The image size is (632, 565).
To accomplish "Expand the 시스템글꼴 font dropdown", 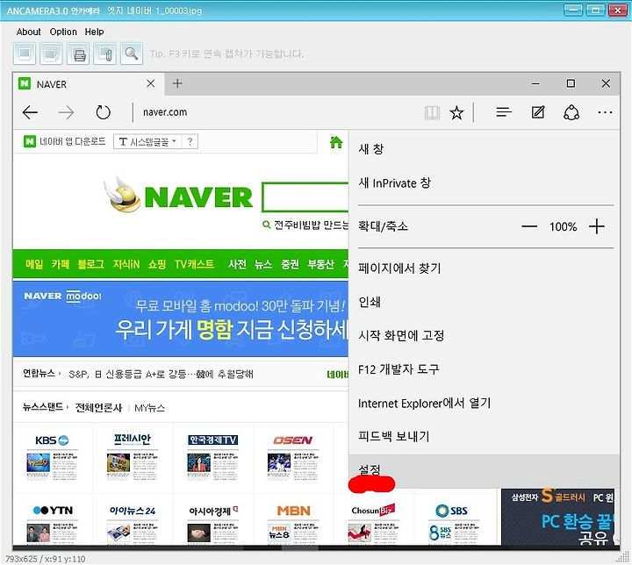I will (147, 142).
